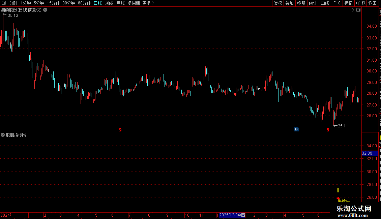Select the 15分钟 period
This screenshot has height=219, width=381.
coord(53,3)
